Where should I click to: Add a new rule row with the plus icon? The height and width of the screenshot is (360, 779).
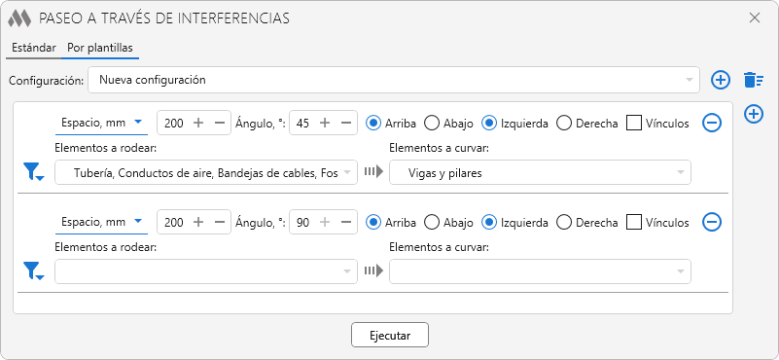(754, 115)
